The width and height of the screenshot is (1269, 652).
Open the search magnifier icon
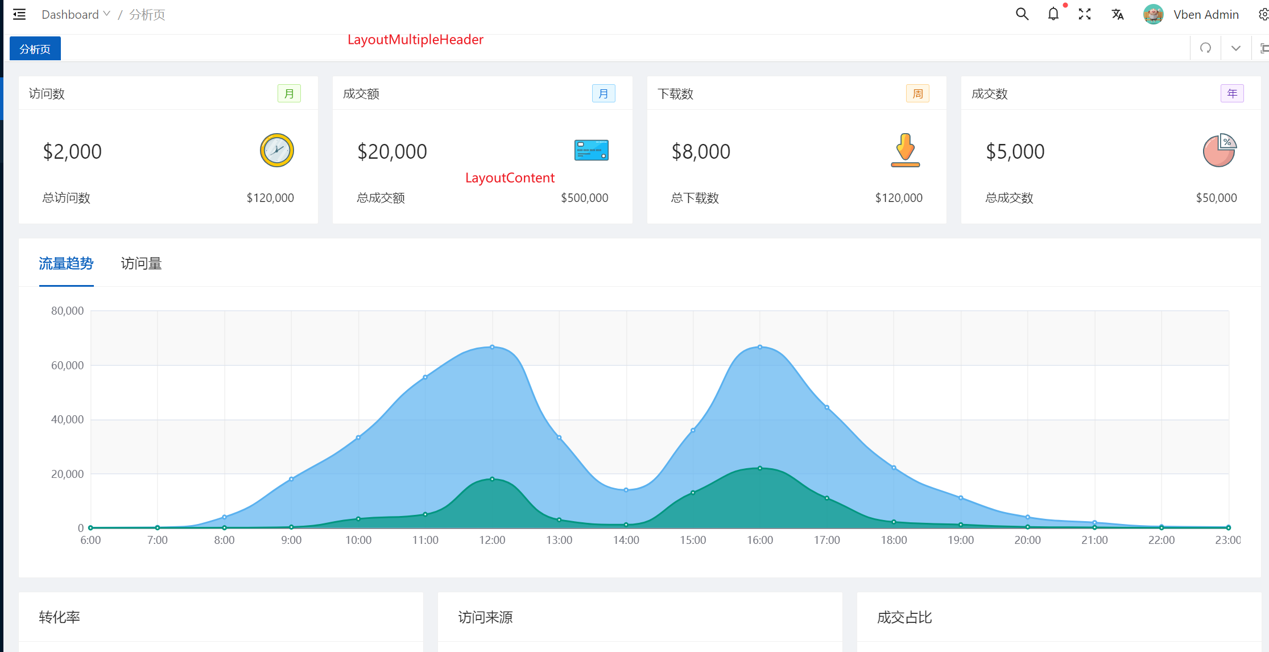click(1022, 14)
